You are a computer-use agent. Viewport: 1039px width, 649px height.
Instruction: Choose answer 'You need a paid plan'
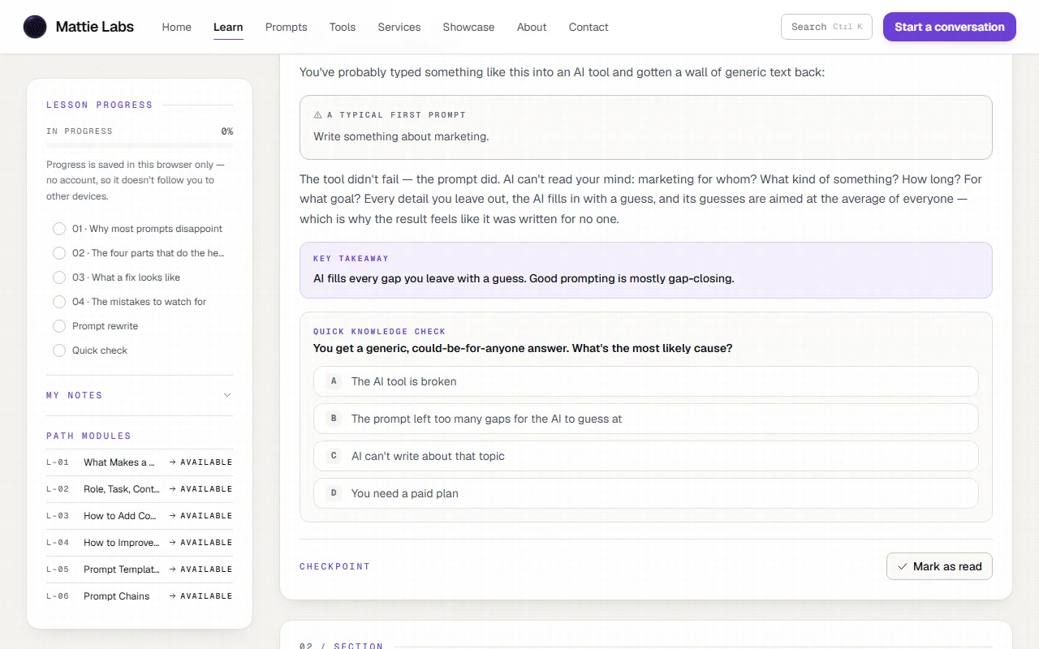646,493
